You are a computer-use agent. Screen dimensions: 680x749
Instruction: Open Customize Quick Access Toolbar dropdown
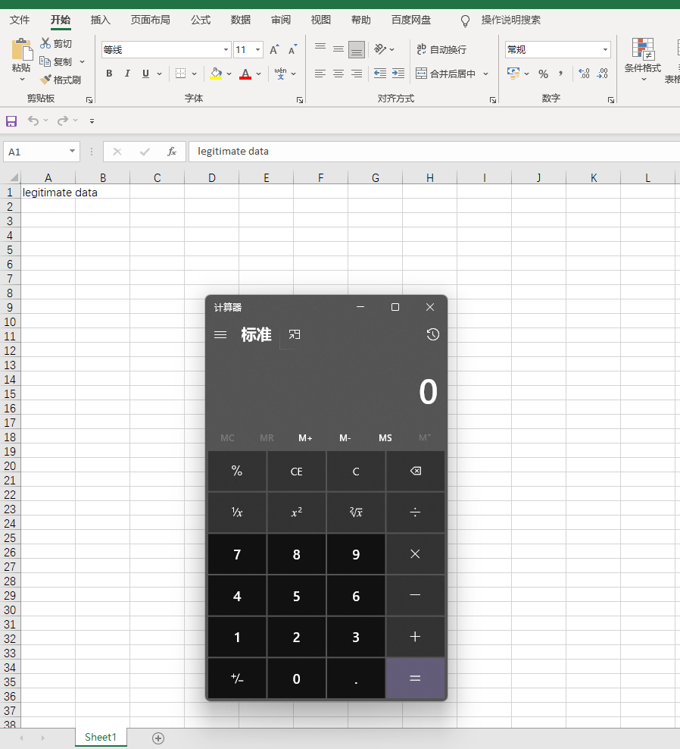92,121
